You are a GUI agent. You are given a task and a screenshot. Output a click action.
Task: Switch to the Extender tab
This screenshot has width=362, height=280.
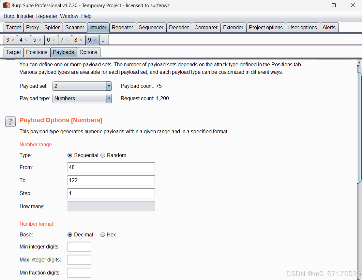(233, 27)
